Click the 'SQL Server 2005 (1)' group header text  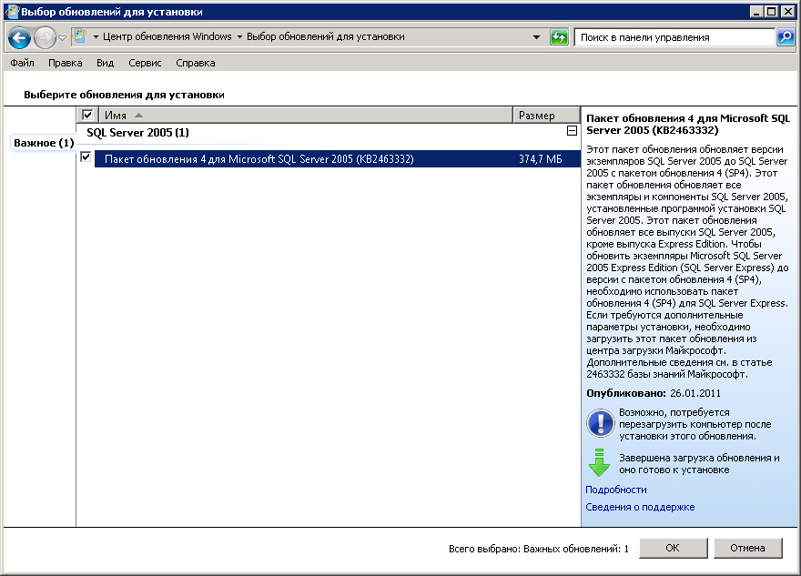(137, 133)
